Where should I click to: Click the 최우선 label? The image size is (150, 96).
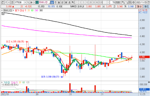(x=81, y=6)
